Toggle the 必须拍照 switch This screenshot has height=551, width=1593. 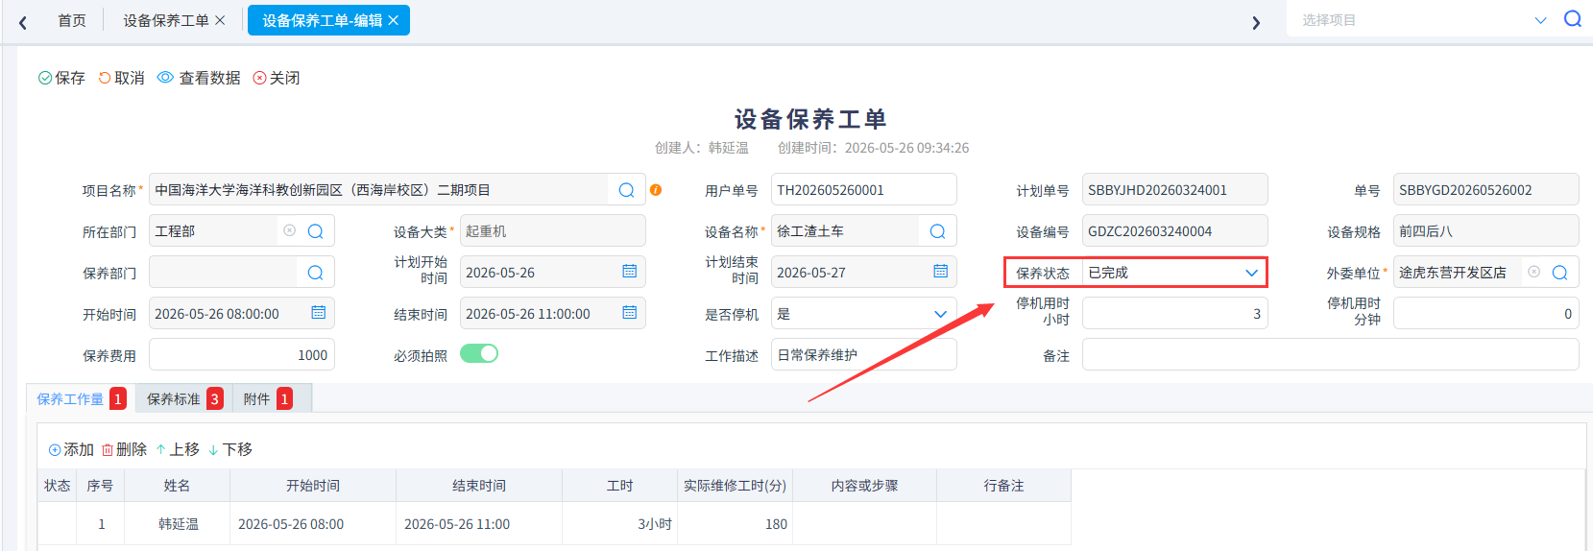(479, 353)
